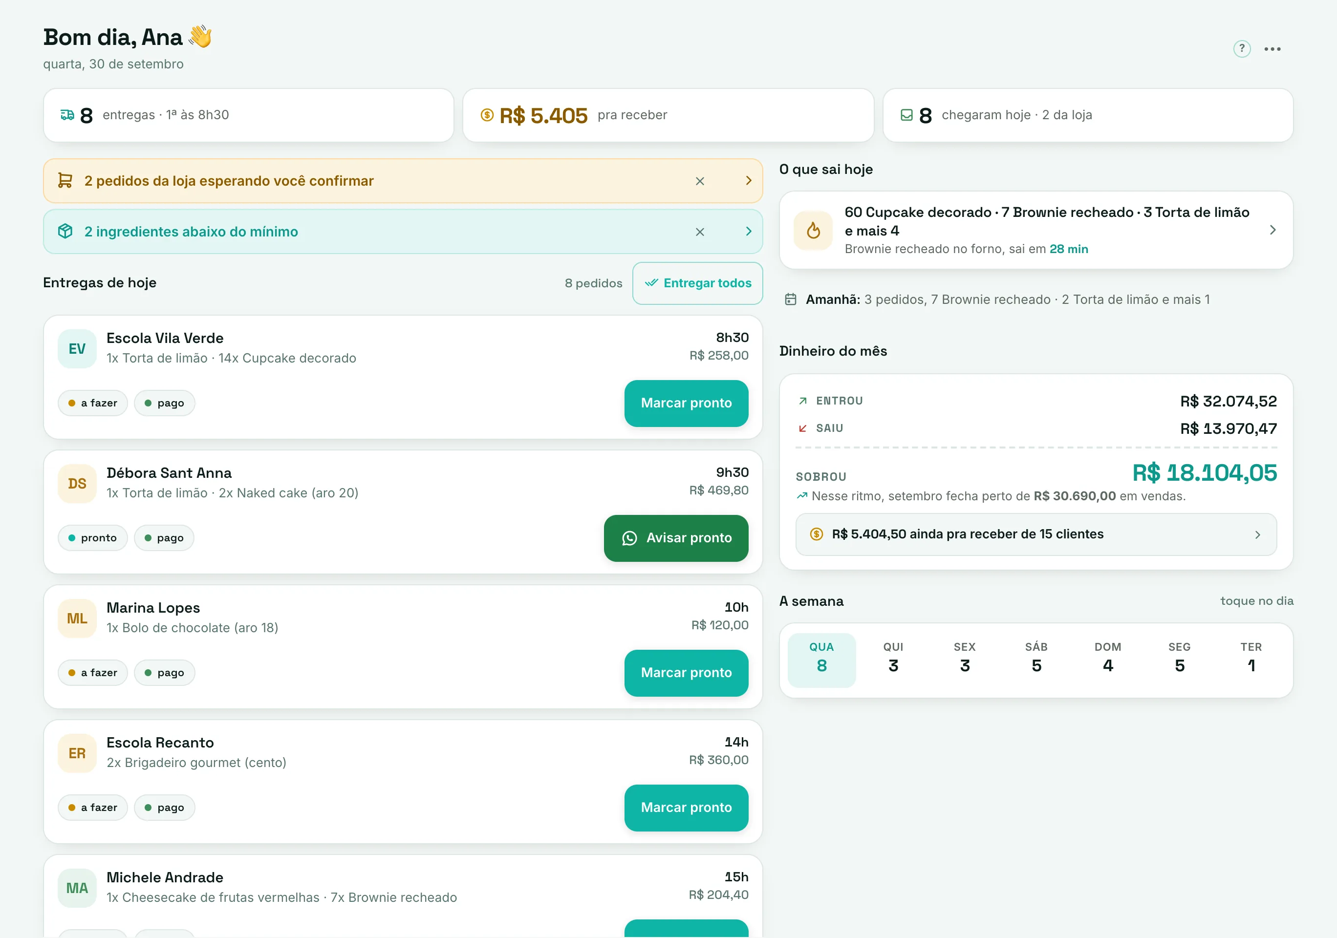Expand the pedidos da loja alert chevron
Viewport: 1337px width, 938px height.
[x=749, y=180]
